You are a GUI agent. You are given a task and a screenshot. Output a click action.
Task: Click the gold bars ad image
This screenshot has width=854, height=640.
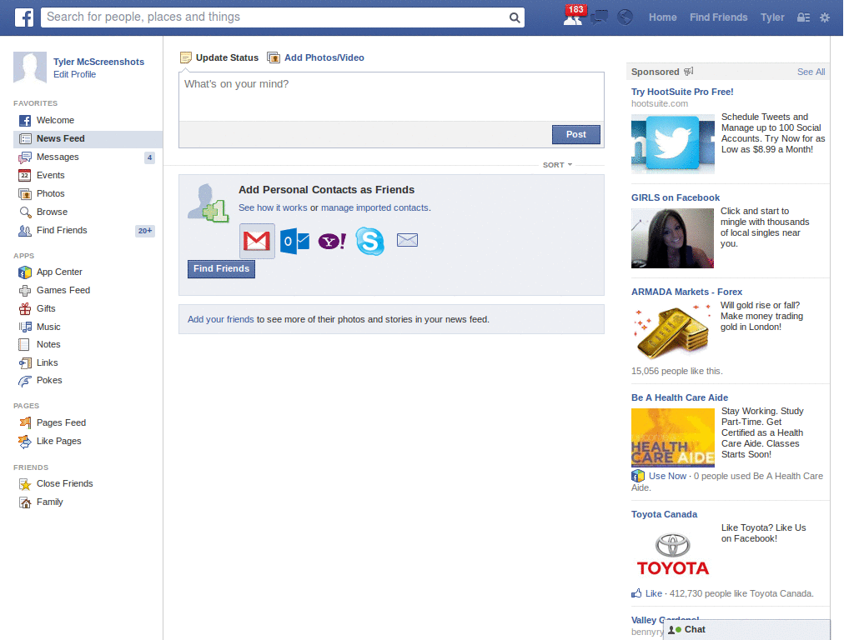(x=673, y=332)
